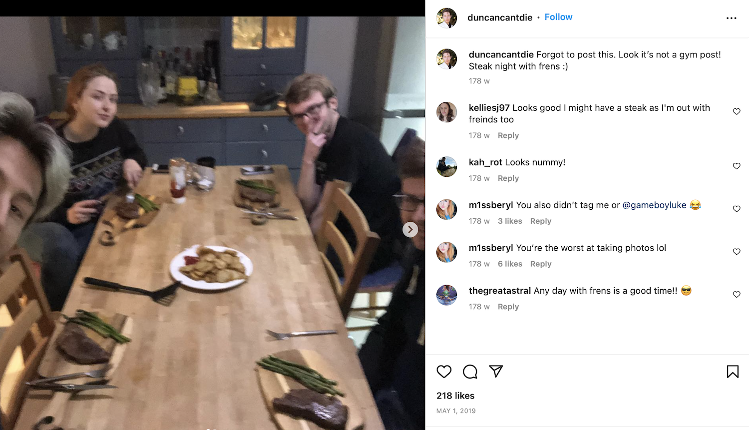749x430 pixels.
Task: Follow duncancantdie
Action: [x=558, y=17]
